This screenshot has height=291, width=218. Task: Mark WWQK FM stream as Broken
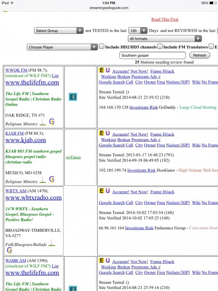tap(124, 77)
